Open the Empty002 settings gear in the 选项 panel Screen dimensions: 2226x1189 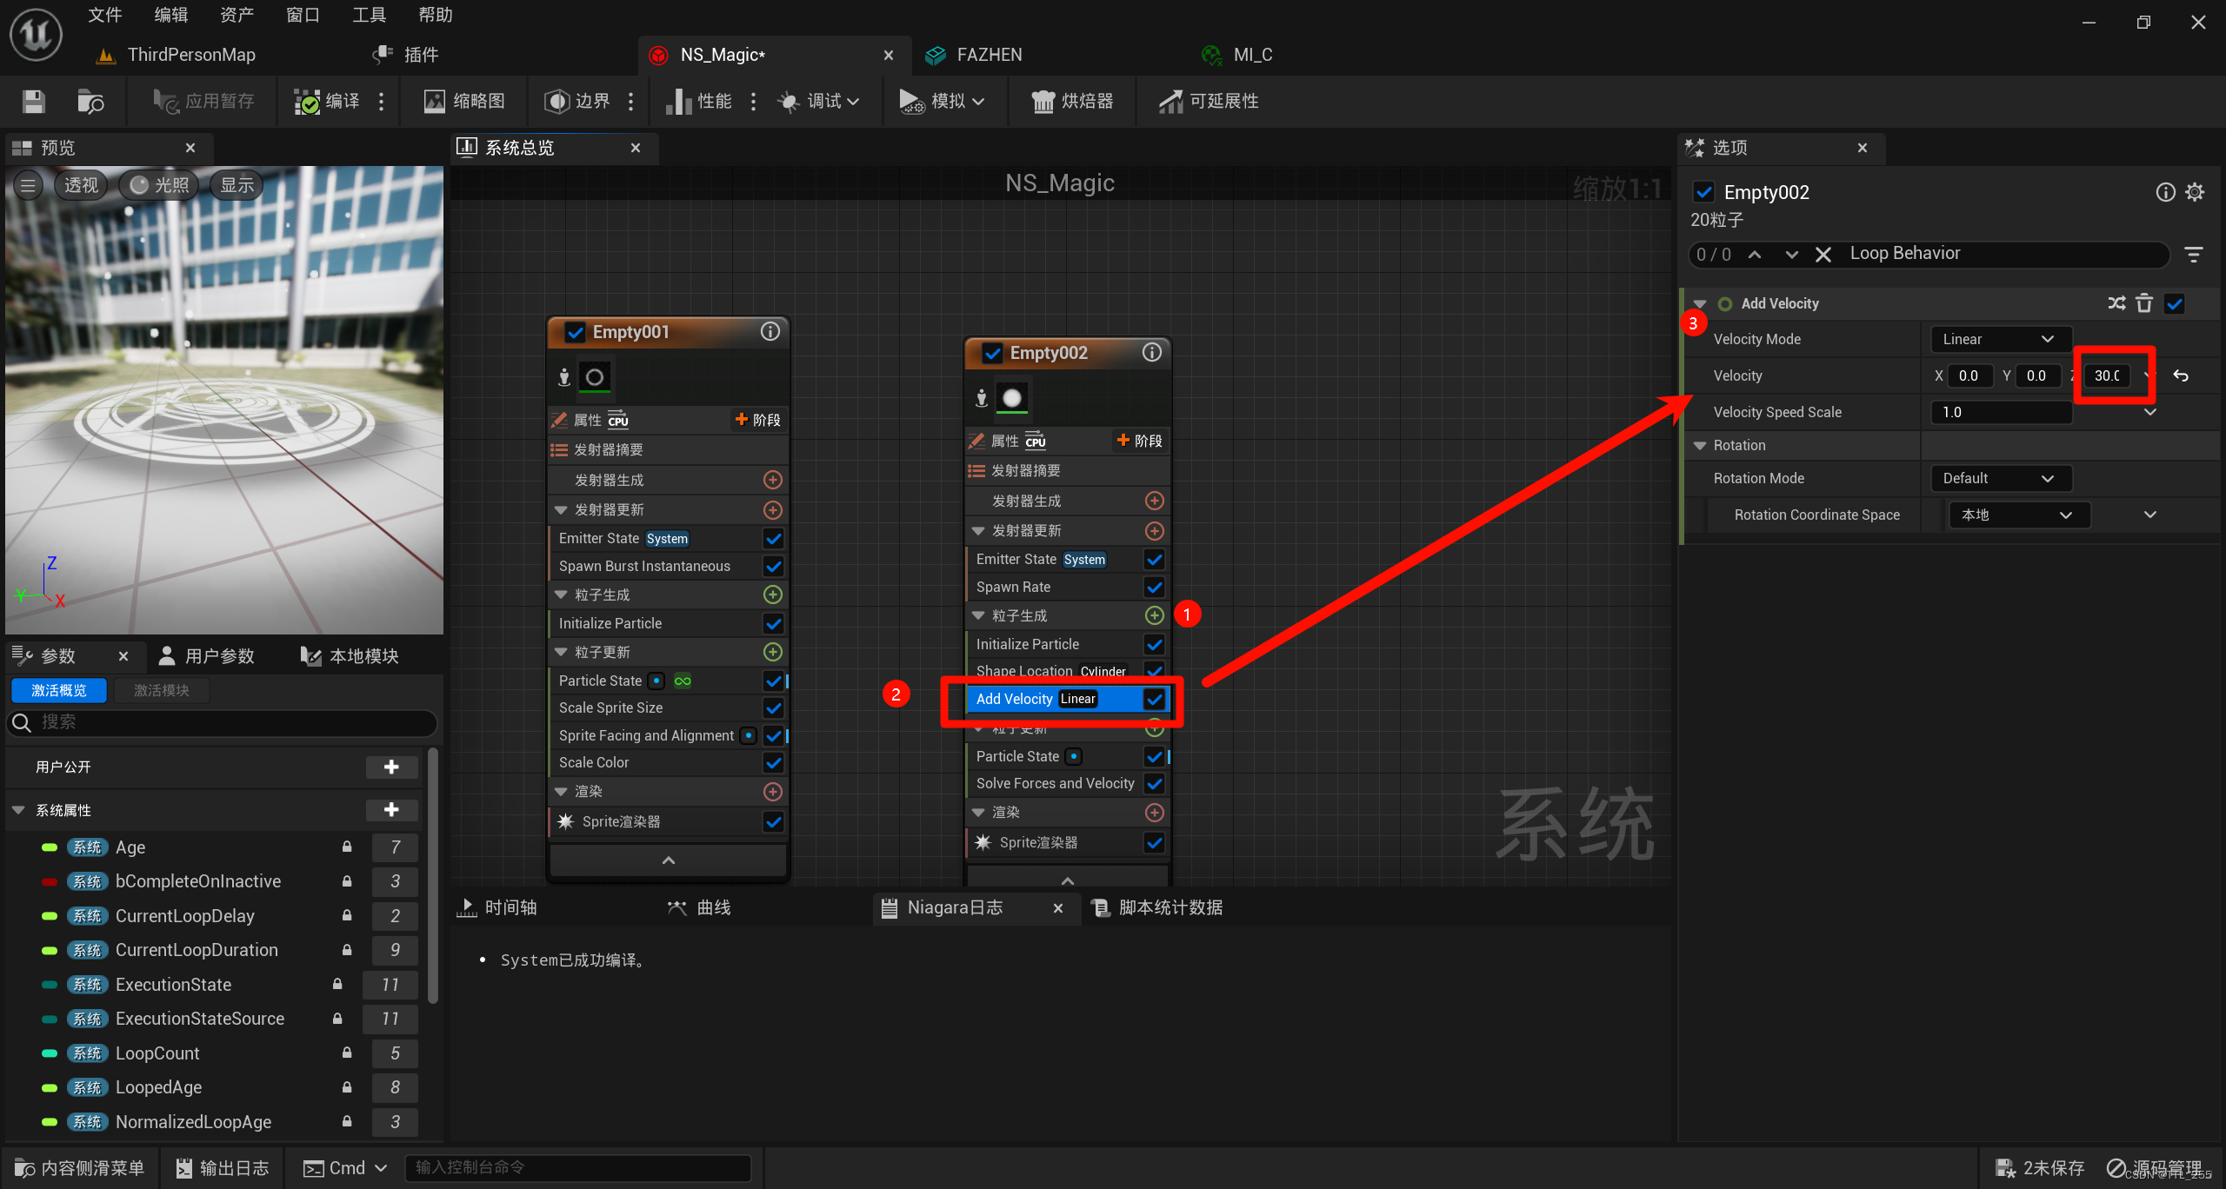click(x=2196, y=192)
